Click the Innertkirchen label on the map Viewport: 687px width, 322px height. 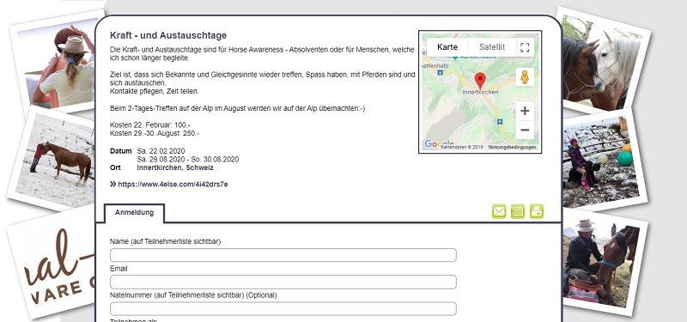pyautogui.click(x=480, y=93)
